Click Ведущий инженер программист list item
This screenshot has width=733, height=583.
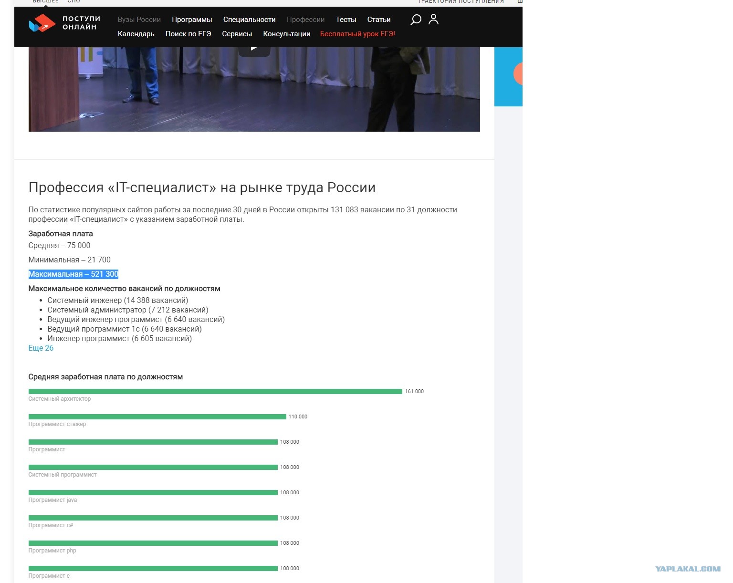(x=136, y=320)
